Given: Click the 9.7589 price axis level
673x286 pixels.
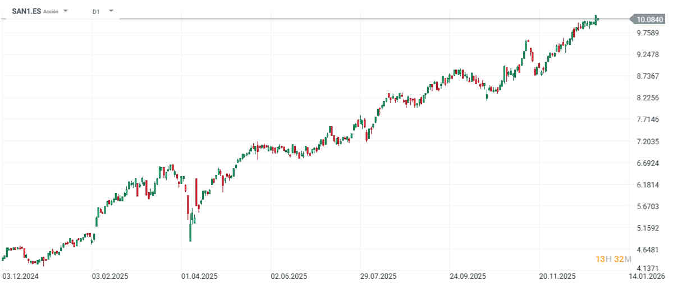Looking at the screenshot, I should 647,33.
